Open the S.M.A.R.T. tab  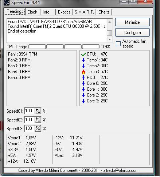84,12
